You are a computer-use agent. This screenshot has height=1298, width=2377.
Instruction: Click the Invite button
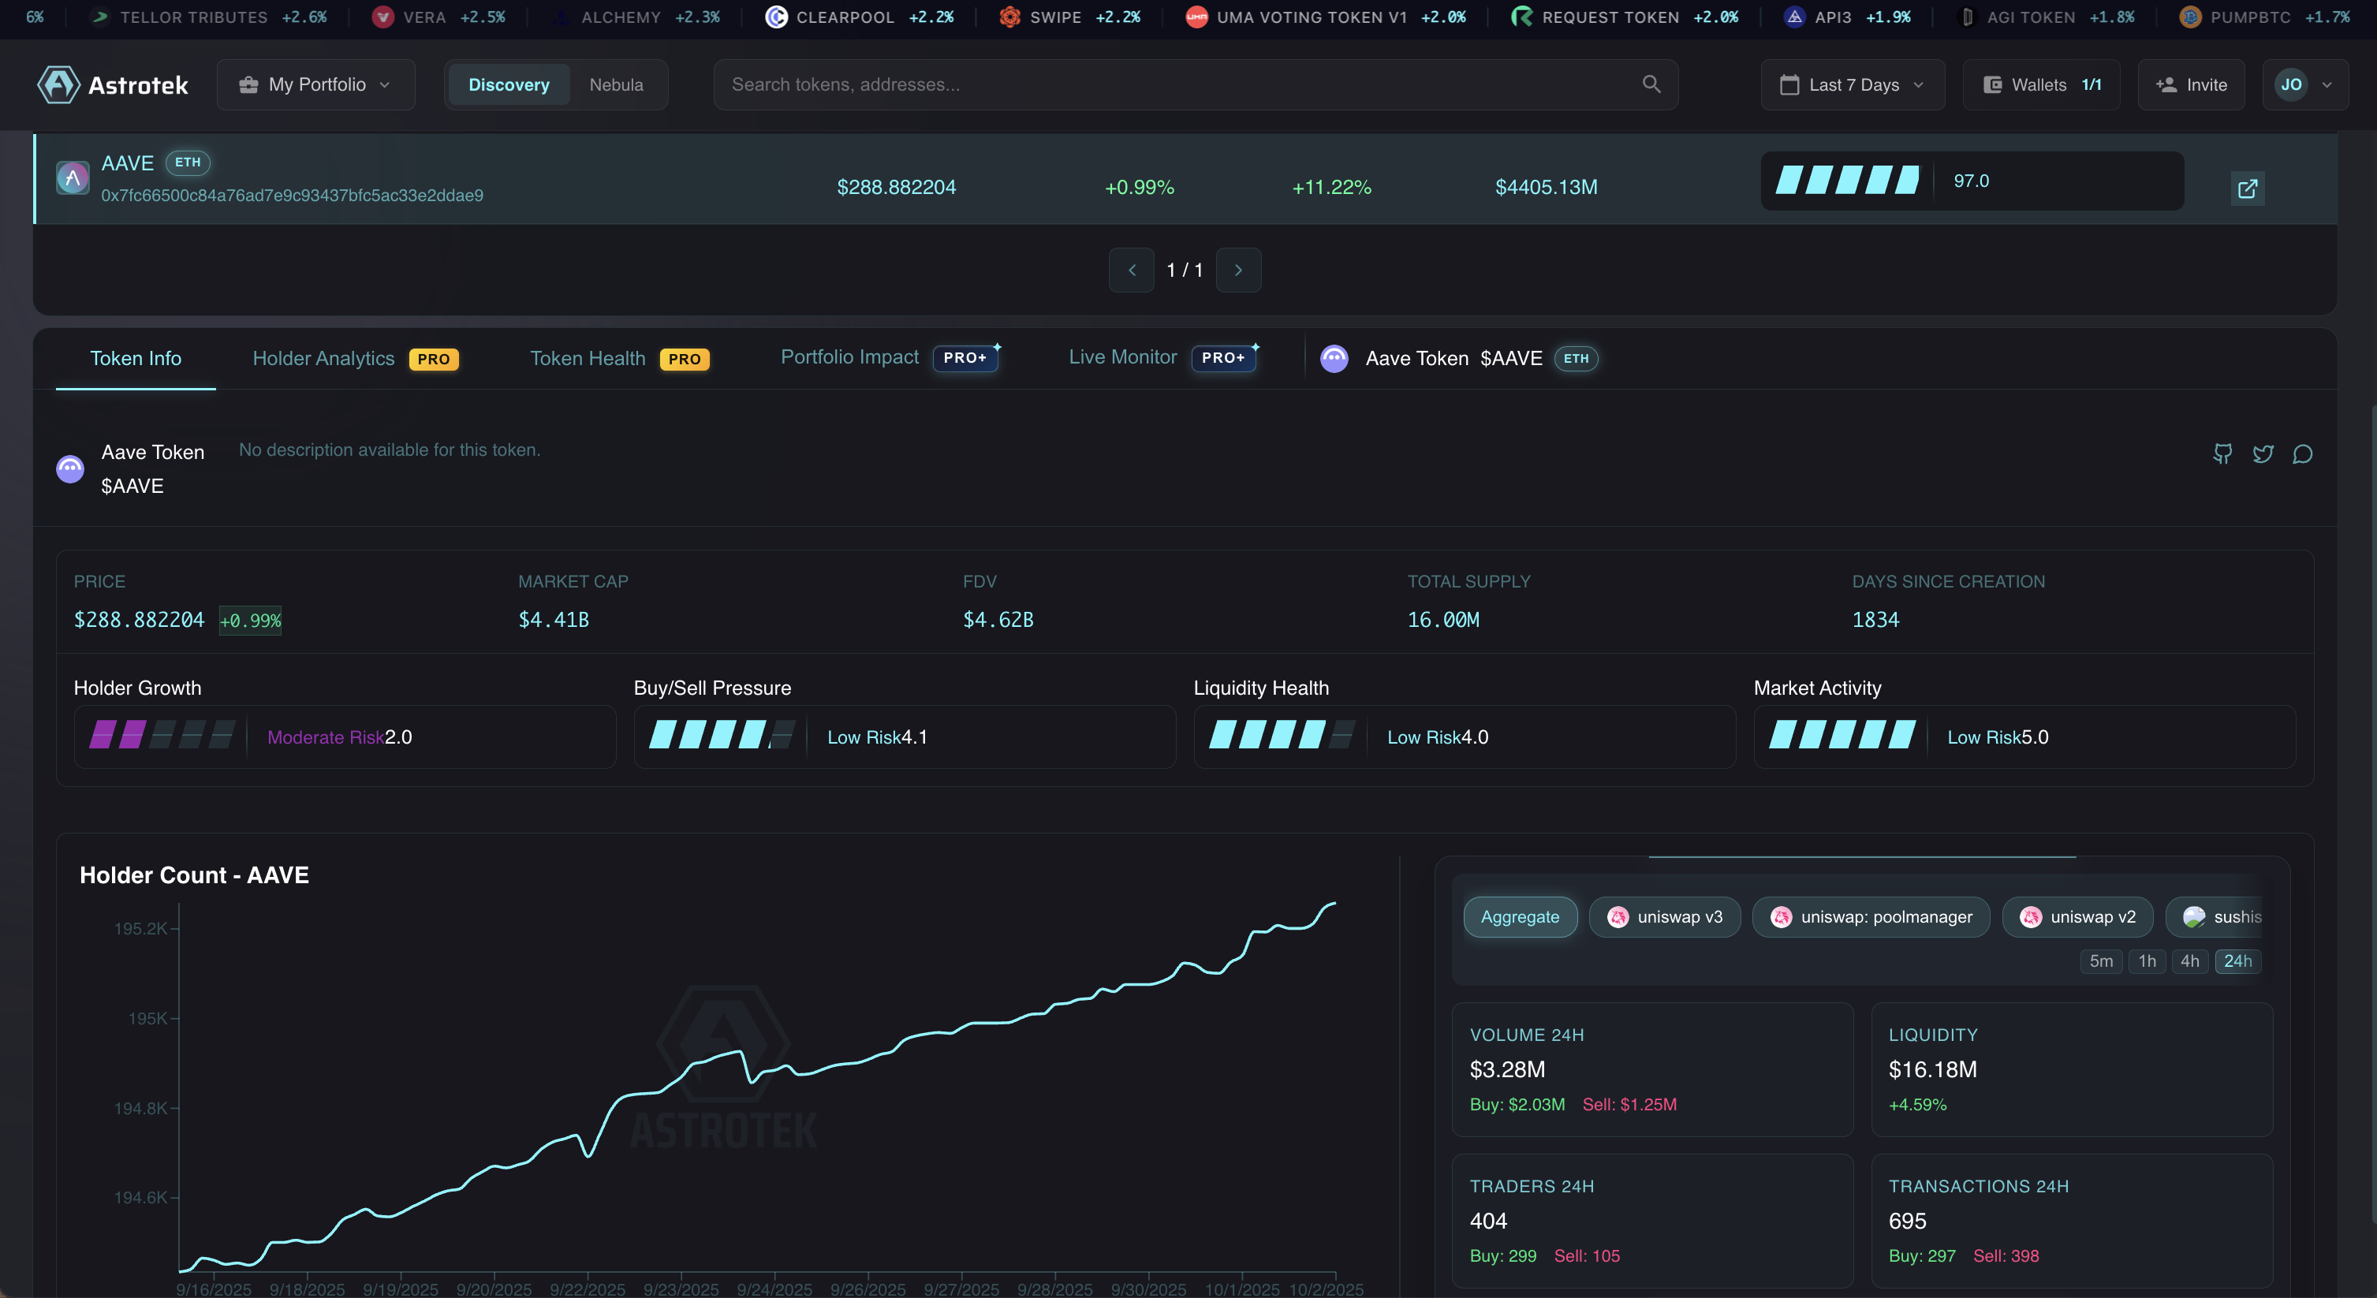[2191, 85]
